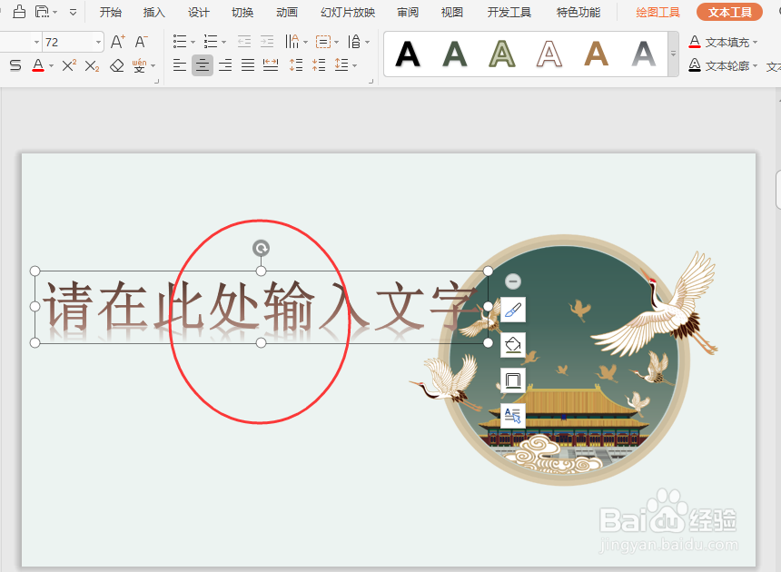Pick the gold WordArt style swatch
Screen dimensions: 781x572
(595, 54)
